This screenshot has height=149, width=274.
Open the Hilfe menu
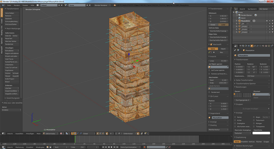pos(32,5)
